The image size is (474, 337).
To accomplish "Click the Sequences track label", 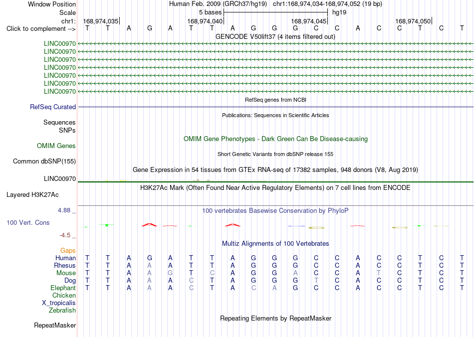I will click(x=59, y=122).
